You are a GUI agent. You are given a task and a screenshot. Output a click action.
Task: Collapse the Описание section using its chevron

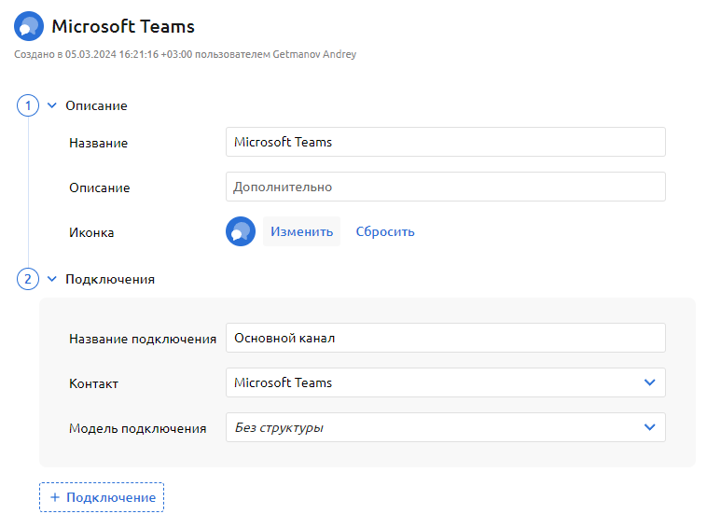click(x=52, y=105)
